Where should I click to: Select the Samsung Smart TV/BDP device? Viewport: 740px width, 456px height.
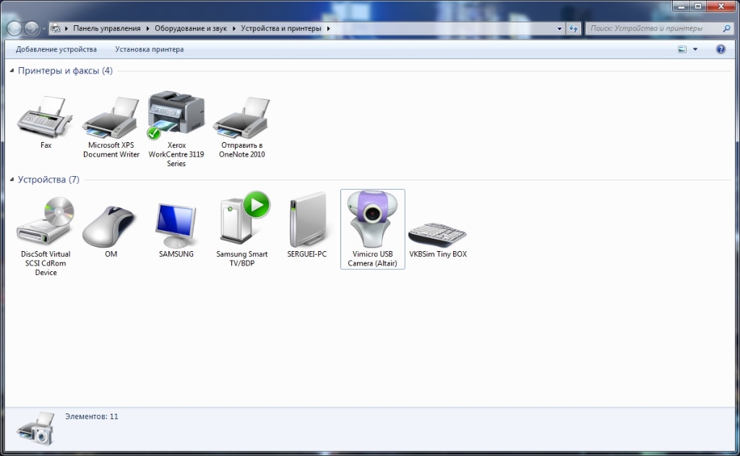pyautogui.click(x=244, y=218)
